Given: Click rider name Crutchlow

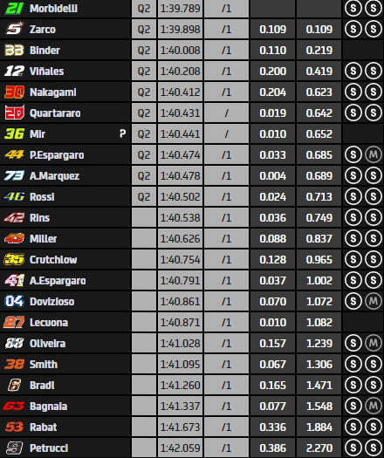Looking at the screenshot, I should tap(53, 260).
